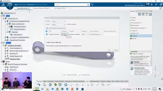Viewport: 163px width, 91px height.
Task: Open the table view icon in the Assistant panel
Action: click(139, 14)
